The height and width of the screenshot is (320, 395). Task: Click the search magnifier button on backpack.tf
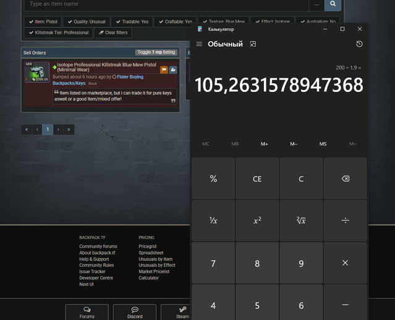(333, 4)
